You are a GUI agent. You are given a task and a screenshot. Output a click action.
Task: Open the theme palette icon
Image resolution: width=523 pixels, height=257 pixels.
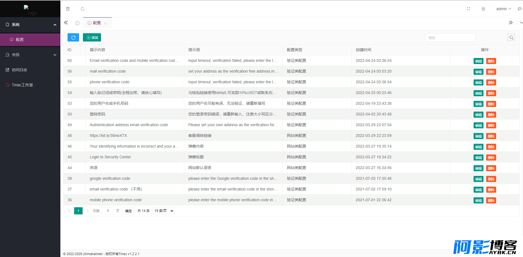tap(519, 9)
